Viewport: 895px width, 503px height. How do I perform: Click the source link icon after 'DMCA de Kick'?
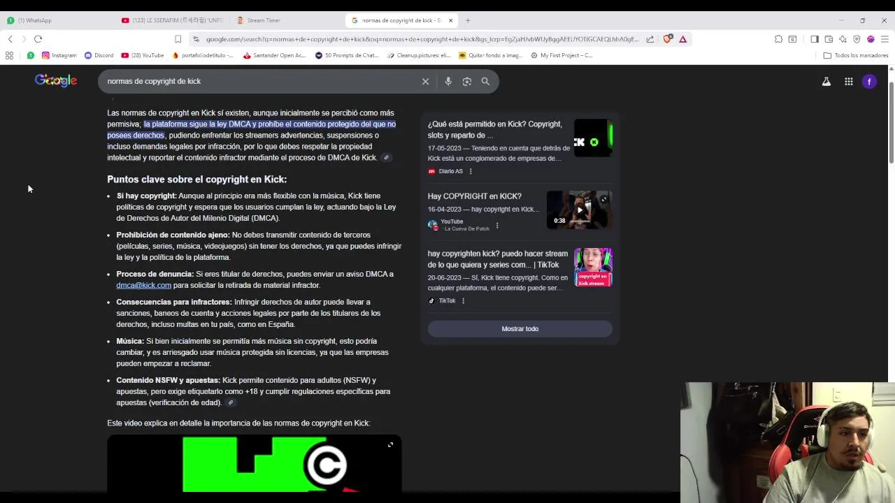[x=386, y=158]
